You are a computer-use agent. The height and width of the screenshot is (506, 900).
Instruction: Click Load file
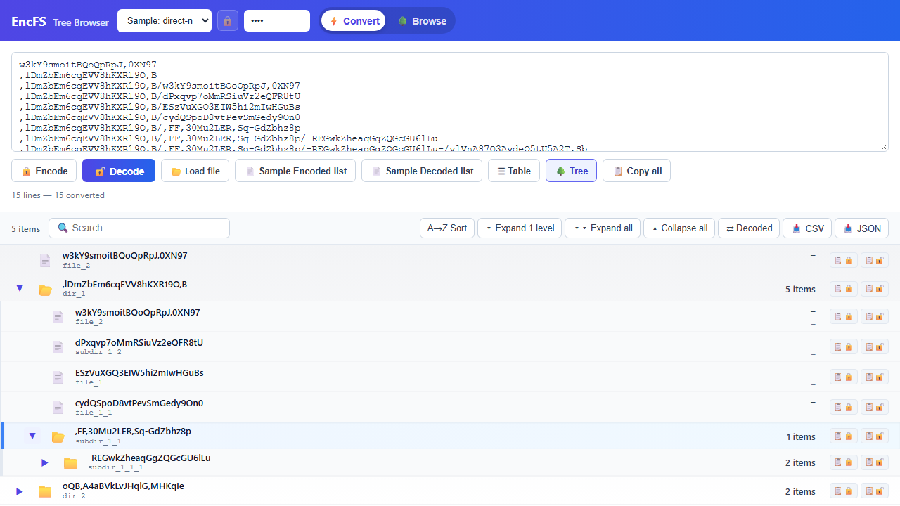(195, 171)
